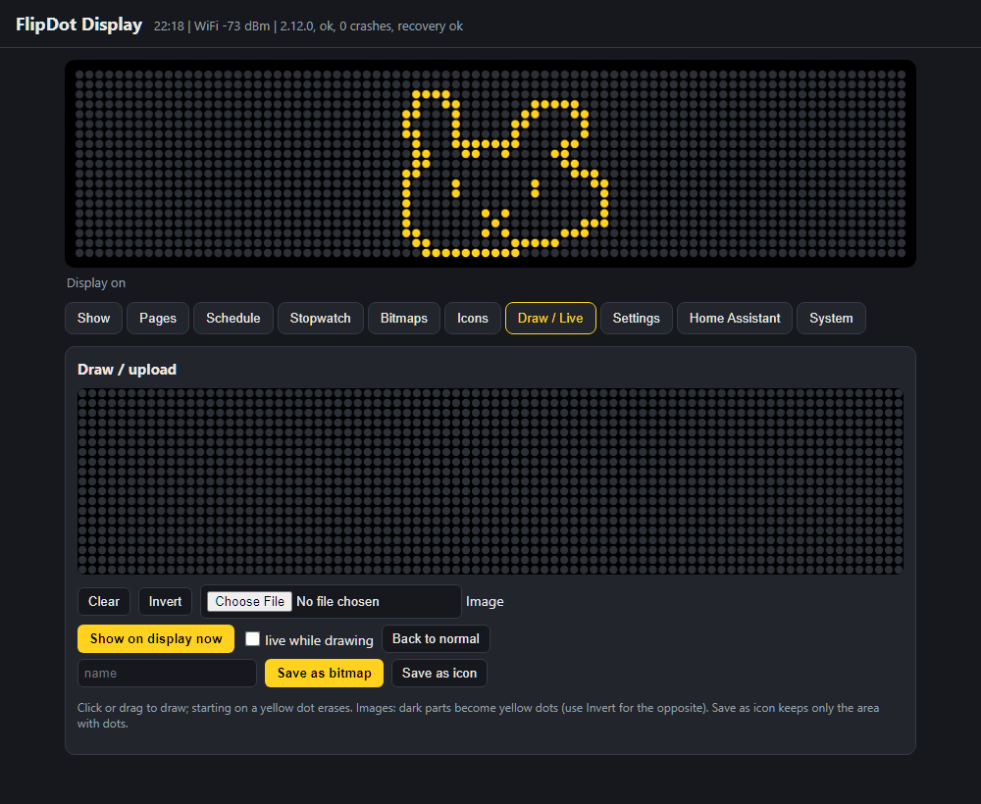Viewport: 981px width, 804px height.
Task: Show drawing on display now
Action: (156, 639)
